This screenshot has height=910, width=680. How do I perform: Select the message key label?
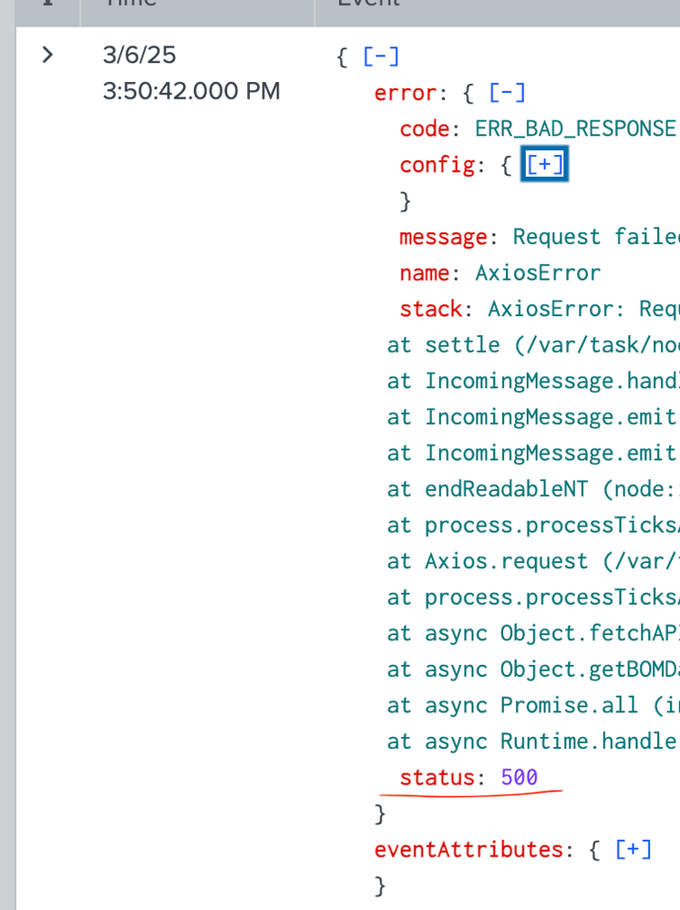point(444,237)
